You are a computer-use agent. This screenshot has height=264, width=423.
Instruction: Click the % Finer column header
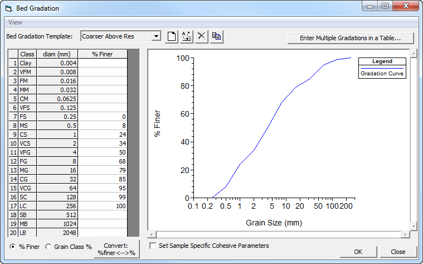point(103,54)
